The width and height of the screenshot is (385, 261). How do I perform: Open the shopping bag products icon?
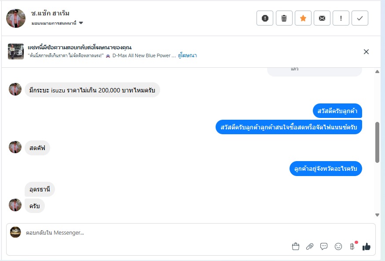point(296,246)
